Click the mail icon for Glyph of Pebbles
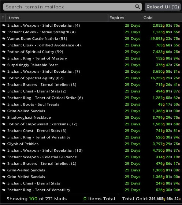 pyautogui.click(x=4, y=144)
